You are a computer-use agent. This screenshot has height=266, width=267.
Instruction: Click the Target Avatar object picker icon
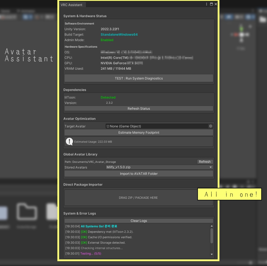[210, 126]
